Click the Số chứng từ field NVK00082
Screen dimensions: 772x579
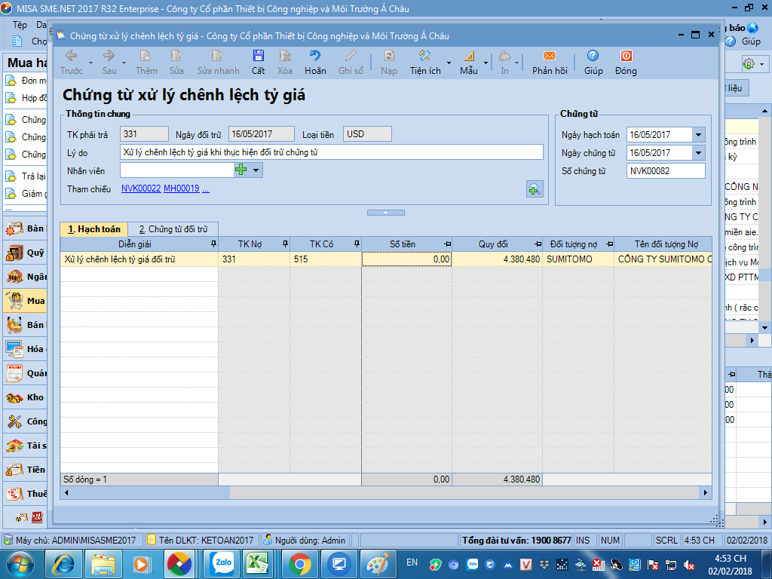pos(666,171)
